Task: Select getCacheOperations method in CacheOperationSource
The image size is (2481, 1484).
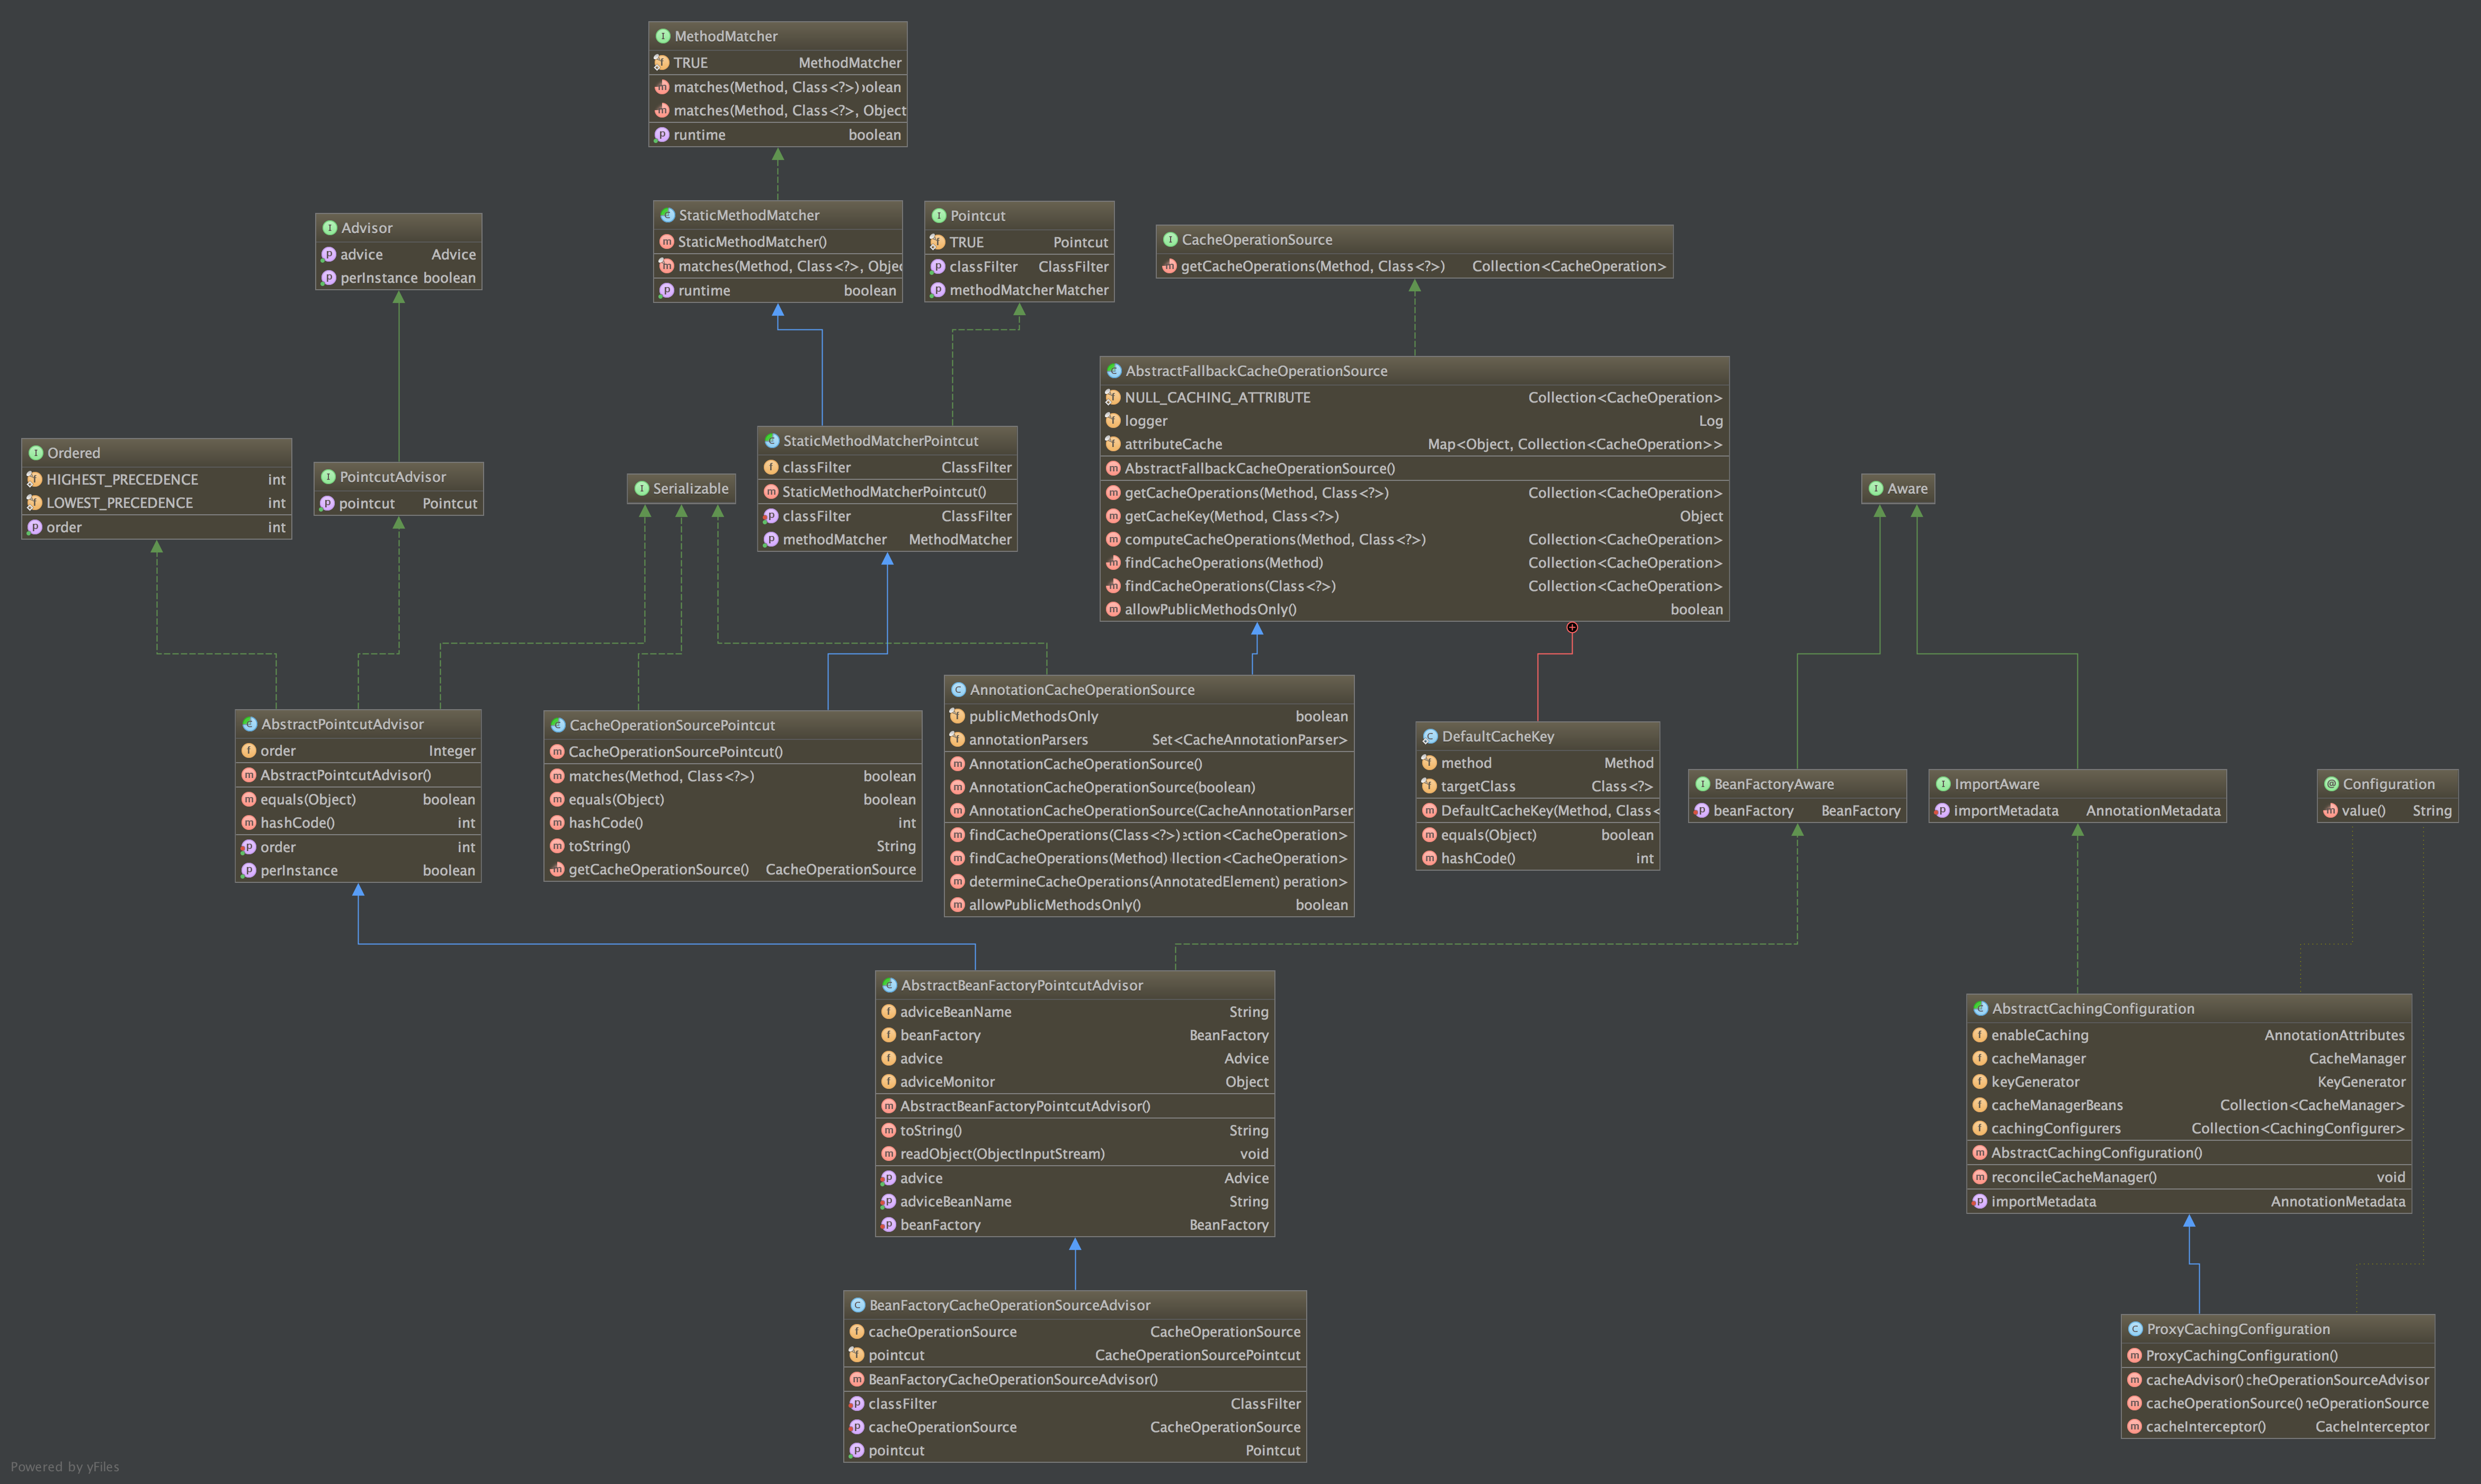Action: (1413, 266)
